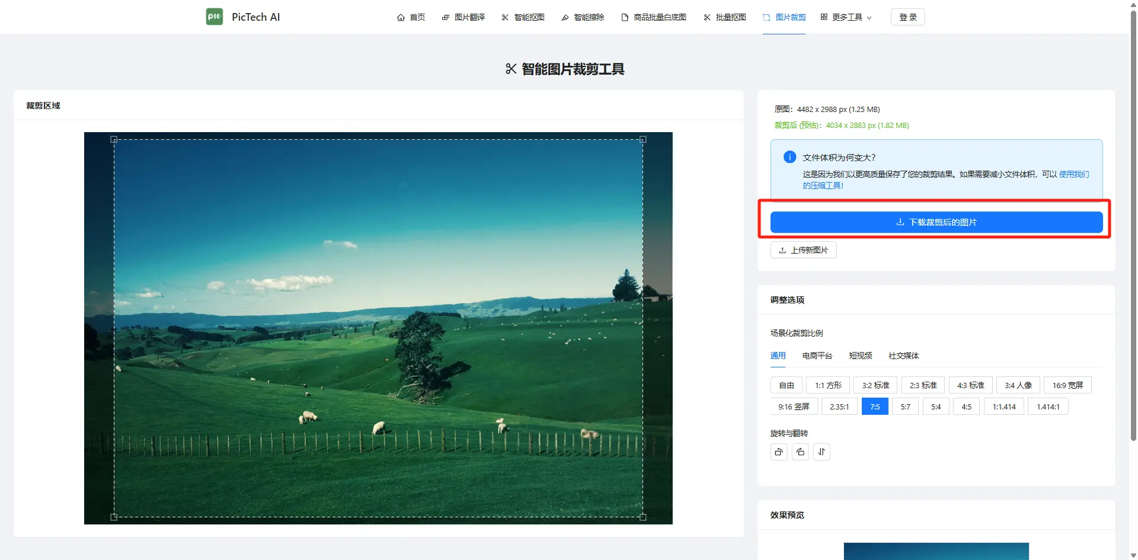Click the 登录 login button

[x=907, y=17]
